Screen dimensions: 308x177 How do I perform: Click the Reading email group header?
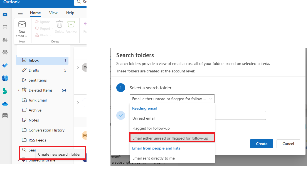point(145,108)
